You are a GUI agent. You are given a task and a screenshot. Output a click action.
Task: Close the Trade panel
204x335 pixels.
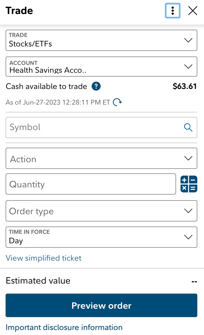[193, 11]
